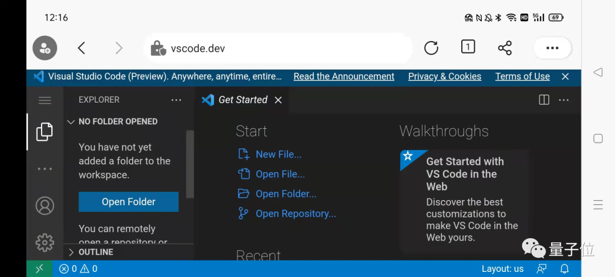The height and width of the screenshot is (277, 615).
Task: Open the hamburger application menu
Action: [x=44, y=100]
